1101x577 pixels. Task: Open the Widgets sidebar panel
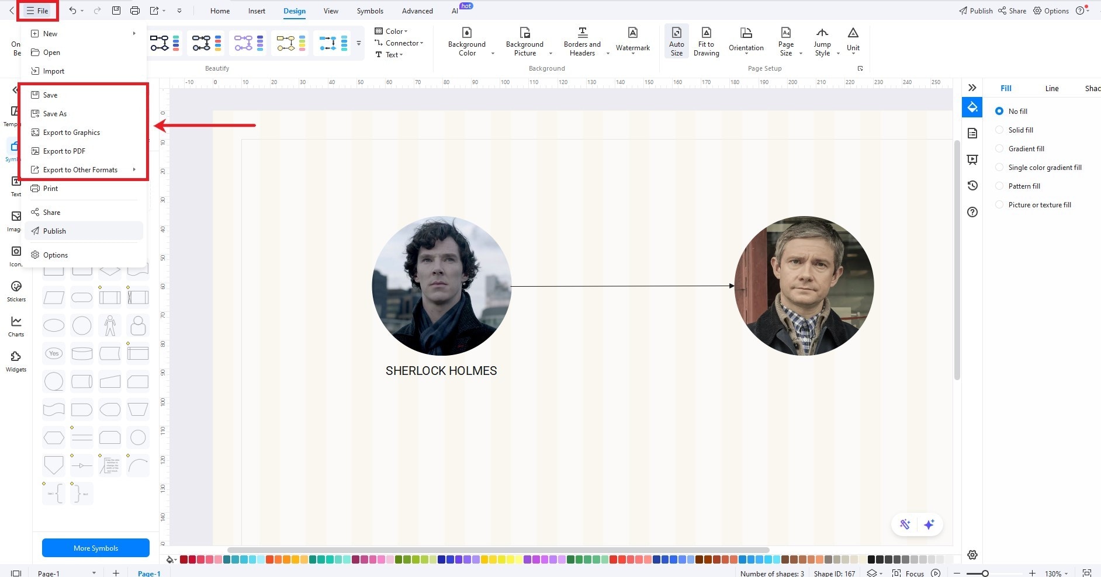[x=16, y=361]
